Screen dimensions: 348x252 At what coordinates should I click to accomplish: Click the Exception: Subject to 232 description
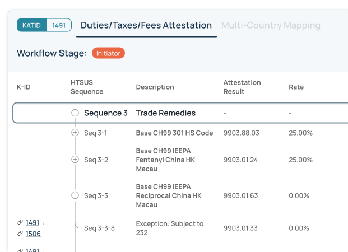click(x=170, y=228)
